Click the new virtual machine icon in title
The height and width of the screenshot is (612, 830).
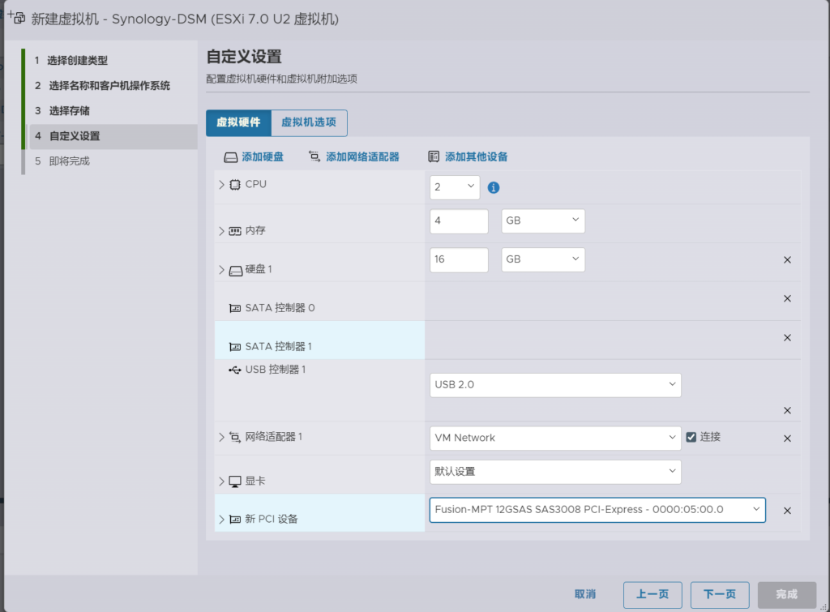pos(16,17)
